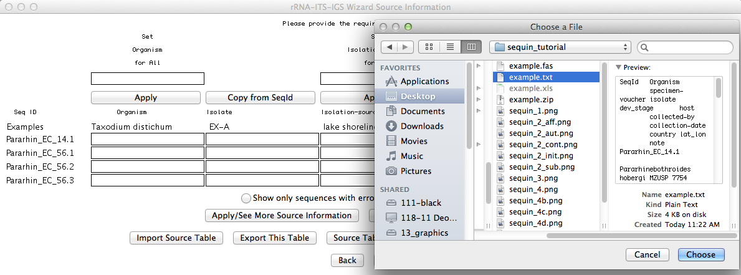This screenshot has height=275, width=741.
Task: Click Isolate field for Pararhin_EC_56.2
Action: point(262,166)
